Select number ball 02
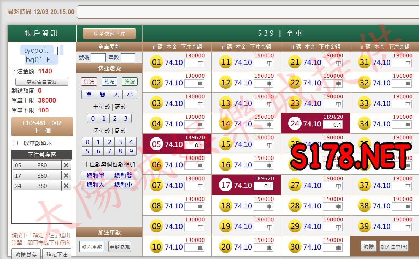The height and width of the screenshot is (259, 419). tap(156, 83)
